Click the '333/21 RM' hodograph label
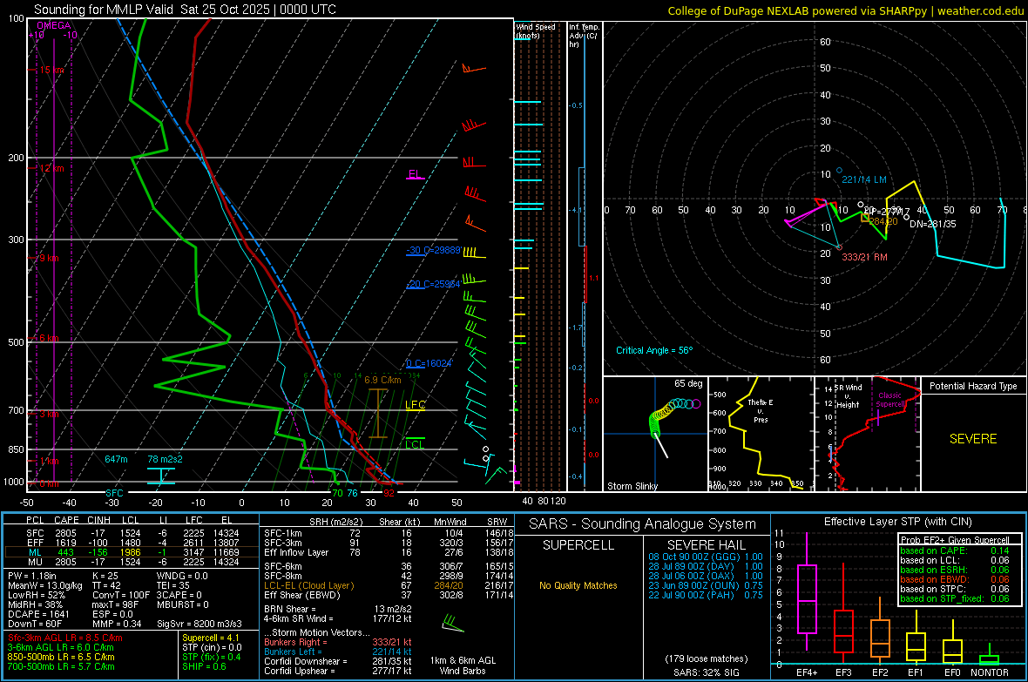The height and width of the screenshot is (682, 1028). click(864, 257)
